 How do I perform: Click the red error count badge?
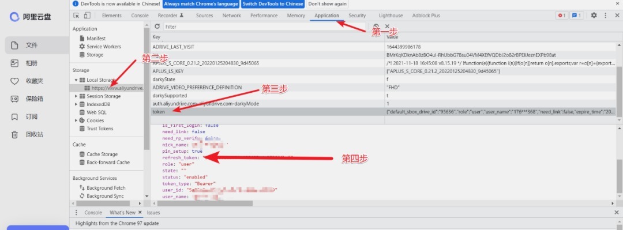[561, 16]
